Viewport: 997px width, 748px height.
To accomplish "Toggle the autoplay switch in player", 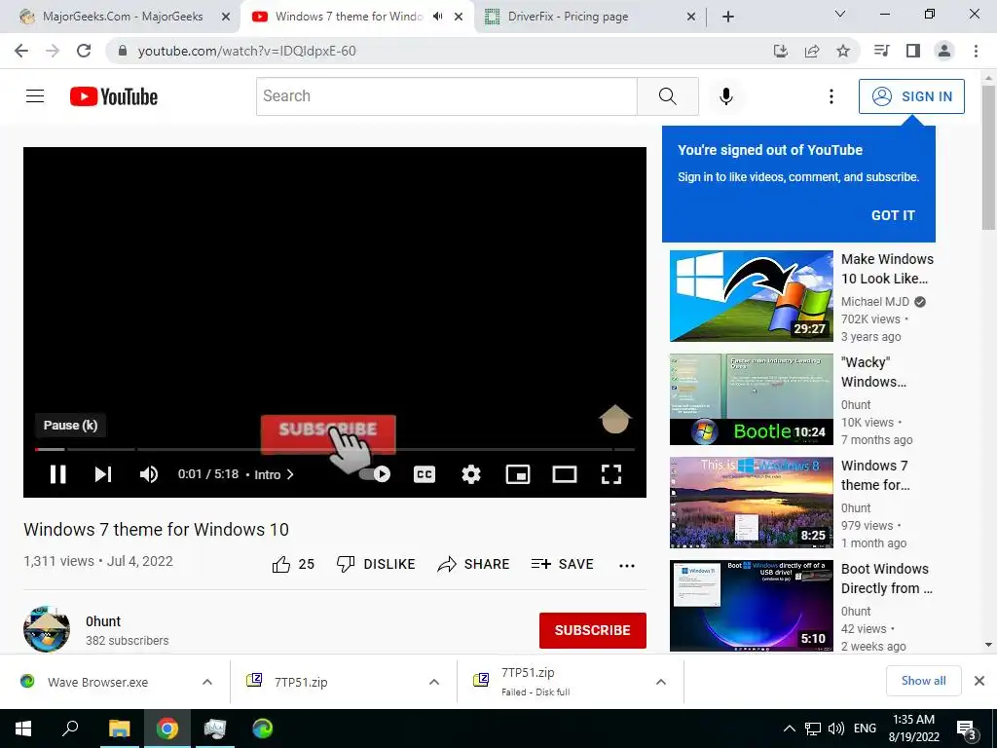I will coord(375,474).
